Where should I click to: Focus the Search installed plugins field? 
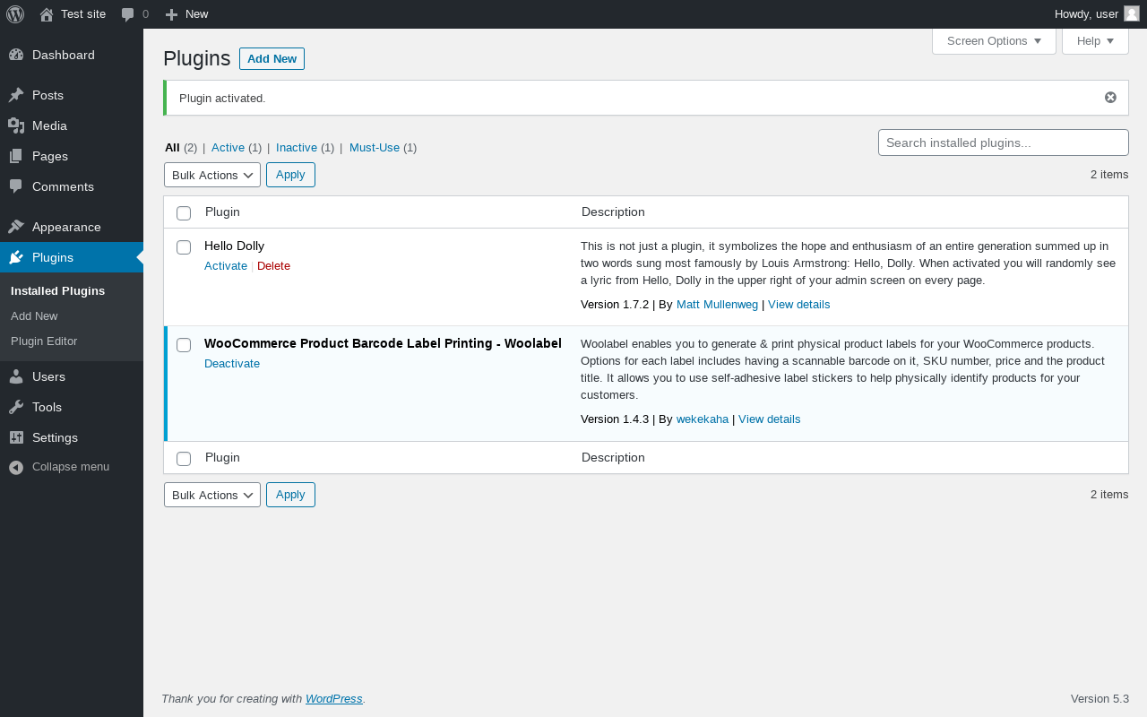point(1004,143)
